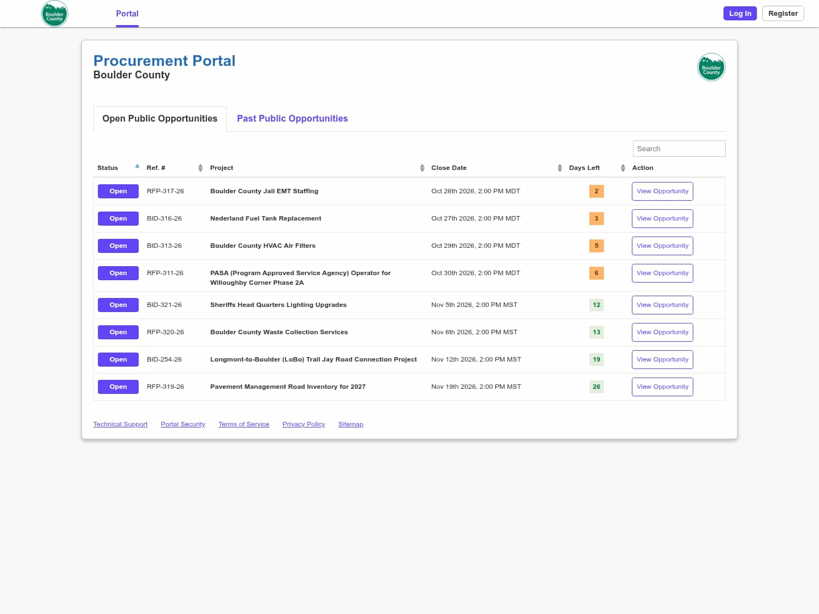The width and height of the screenshot is (819, 614).
Task: View Opportunity for Nederland Fuel Tank Replacement
Action: tap(663, 218)
